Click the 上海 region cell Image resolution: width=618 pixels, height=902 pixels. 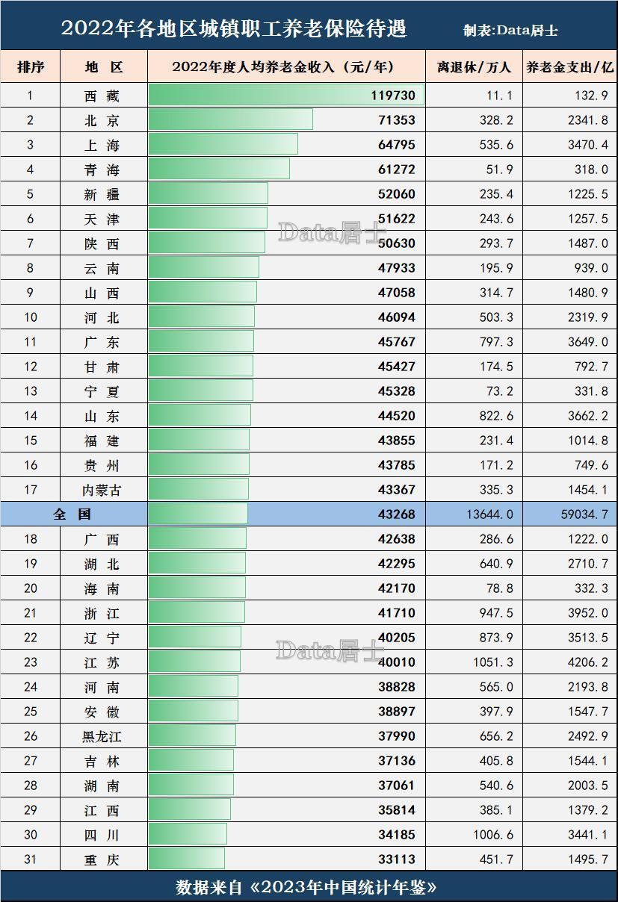103,145
